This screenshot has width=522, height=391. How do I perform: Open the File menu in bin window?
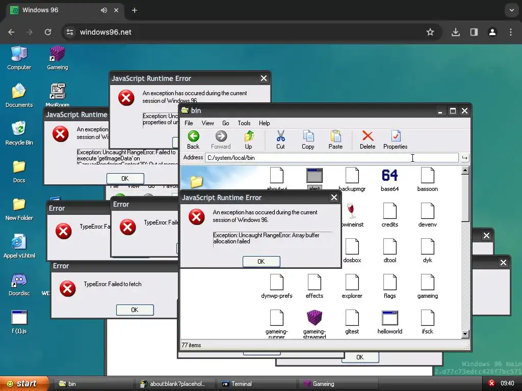[189, 123]
